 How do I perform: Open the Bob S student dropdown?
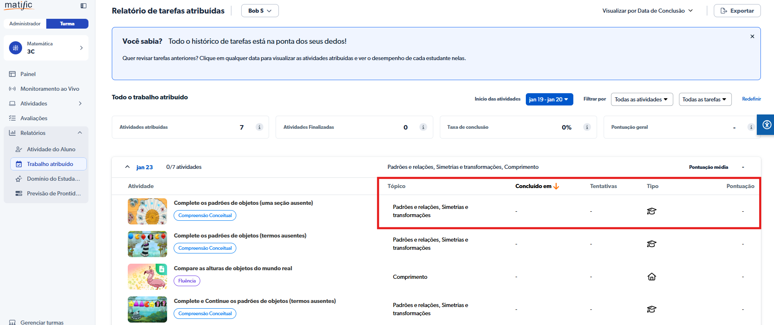(x=260, y=11)
